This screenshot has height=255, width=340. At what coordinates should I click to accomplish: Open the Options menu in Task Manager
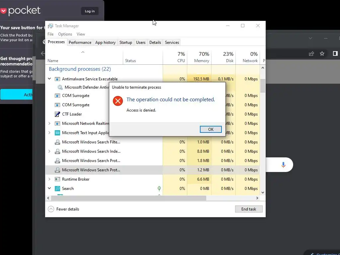pyautogui.click(x=65, y=34)
